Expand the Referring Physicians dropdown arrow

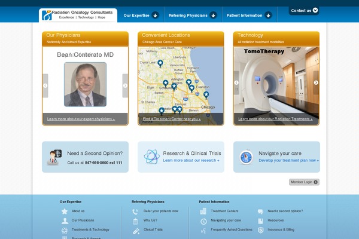coord(213,16)
